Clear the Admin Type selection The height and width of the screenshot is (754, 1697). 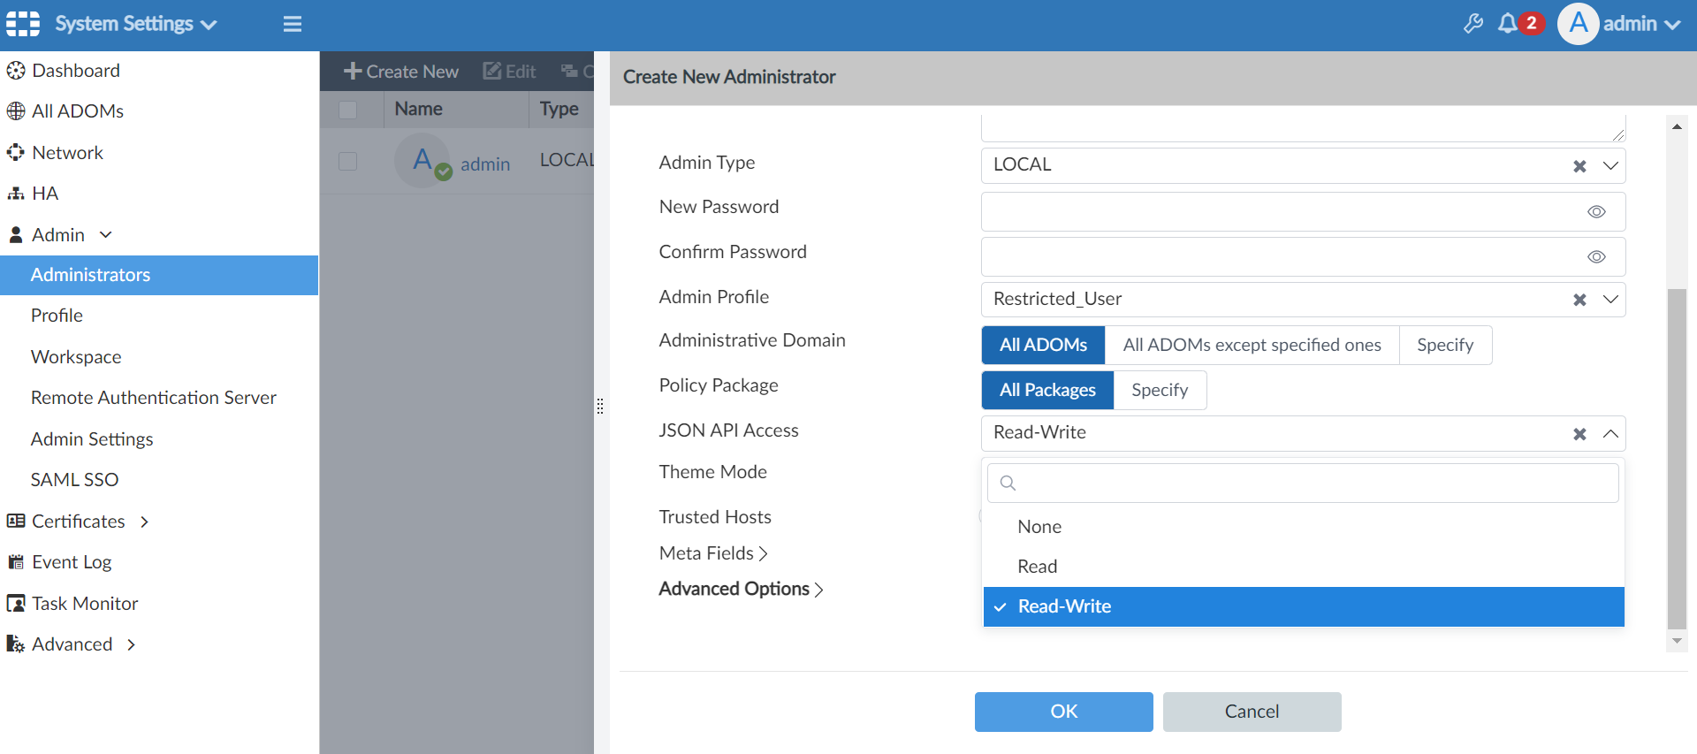(x=1579, y=166)
